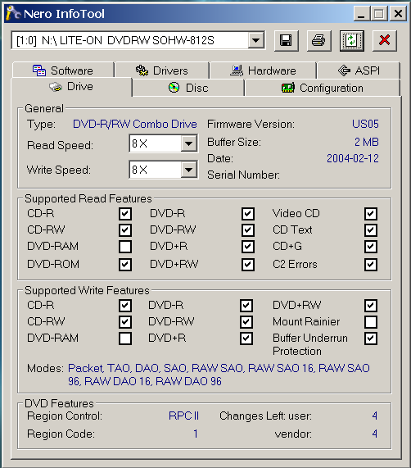Image resolution: width=411 pixels, height=468 pixels.
Task: Open the Drivers tab
Action: coord(162,70)
